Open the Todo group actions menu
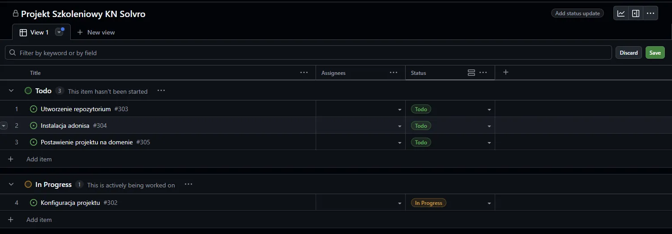This screenshot has width=672, height=234. pos(161,91)
